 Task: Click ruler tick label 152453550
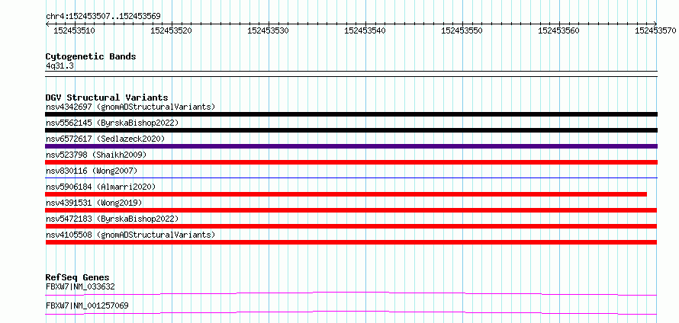(x=462, y=30)
